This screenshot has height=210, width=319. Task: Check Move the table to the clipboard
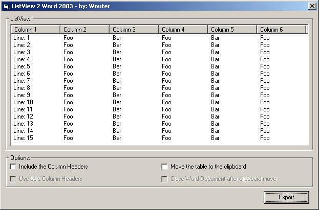[x=164, y=167]
